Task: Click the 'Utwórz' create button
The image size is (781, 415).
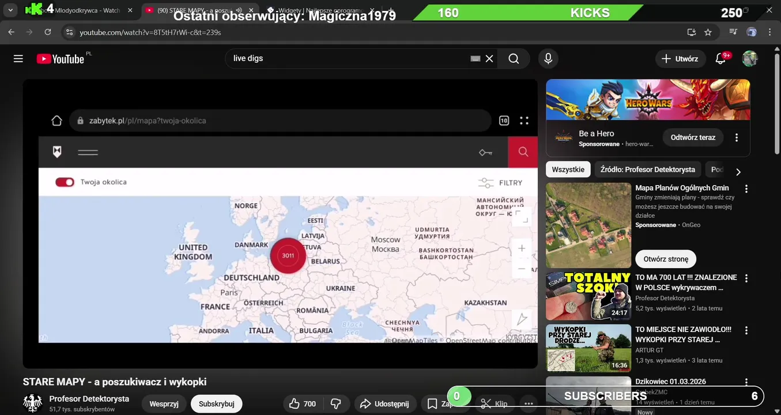Action: [680, 59]
